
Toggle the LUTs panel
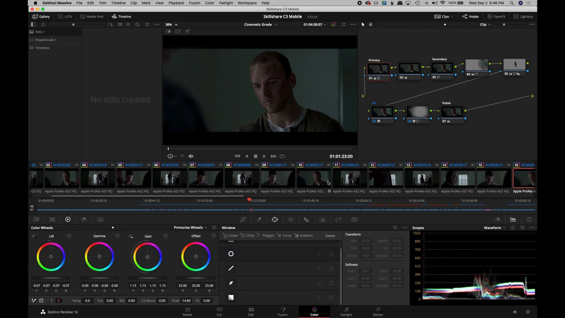(65, 16)
